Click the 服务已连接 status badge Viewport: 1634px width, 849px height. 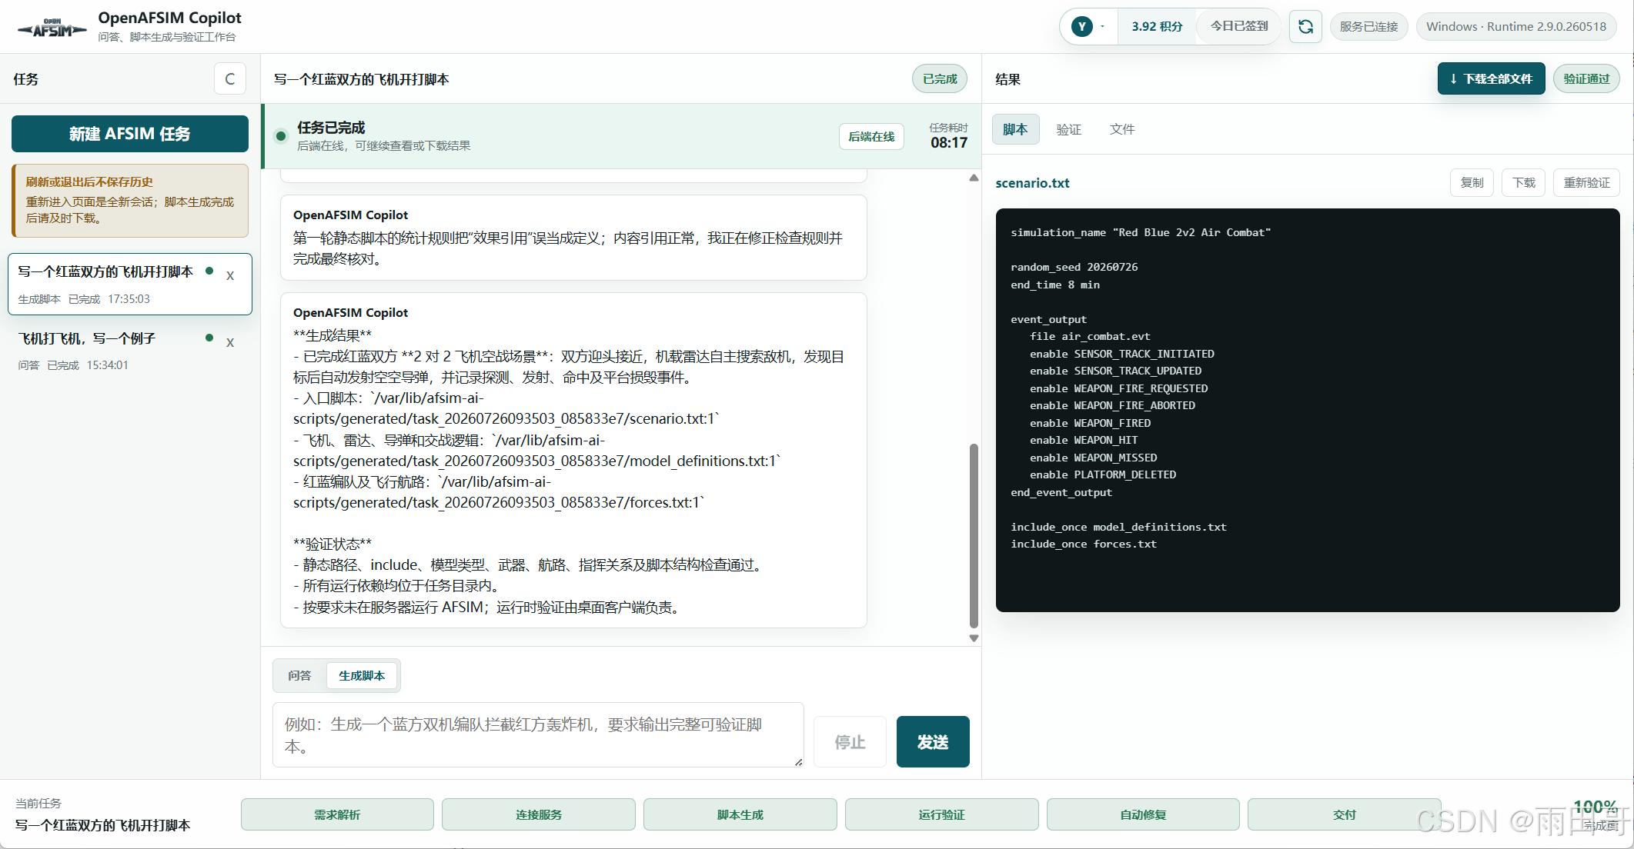click(1368, 26)
